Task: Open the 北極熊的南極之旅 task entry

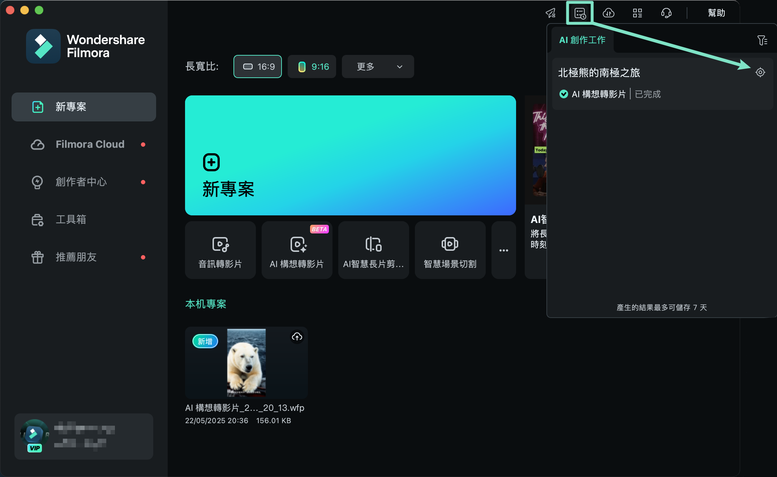Action: (662, 84)
